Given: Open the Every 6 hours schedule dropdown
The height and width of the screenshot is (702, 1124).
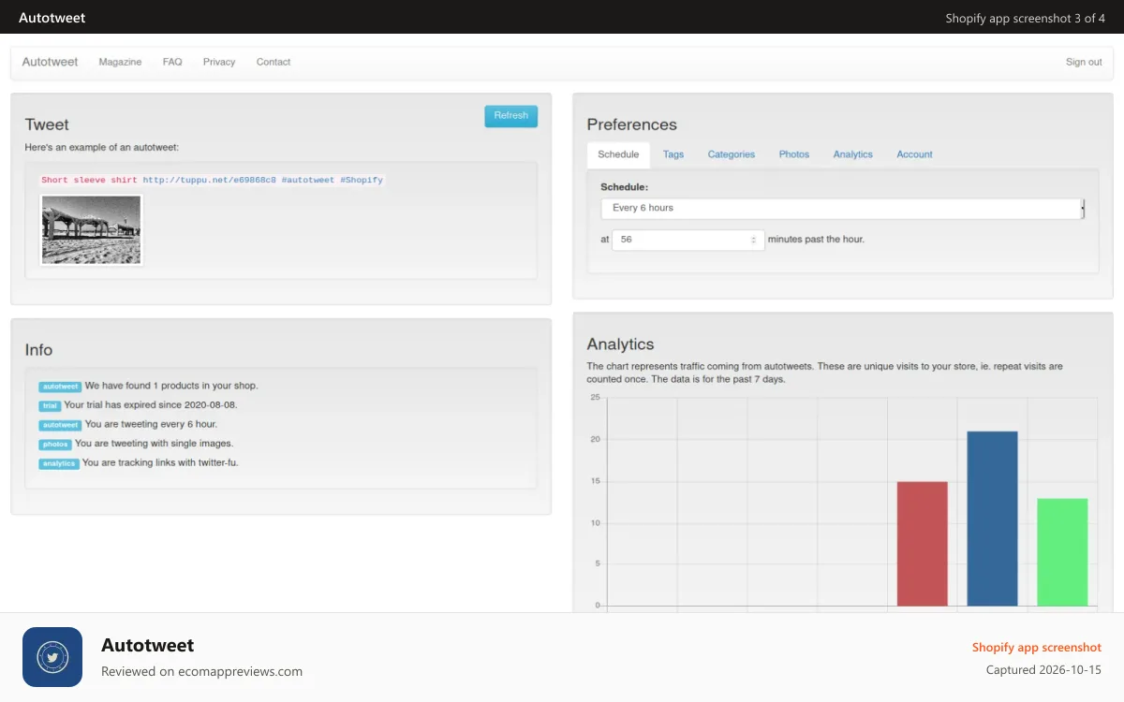Looking at the screenshot, I should 843,208.
